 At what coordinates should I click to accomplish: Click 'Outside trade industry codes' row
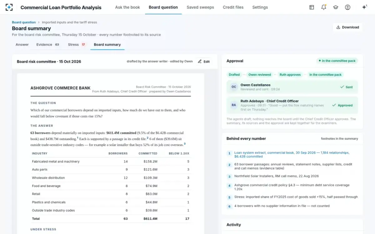coord(110,210)
